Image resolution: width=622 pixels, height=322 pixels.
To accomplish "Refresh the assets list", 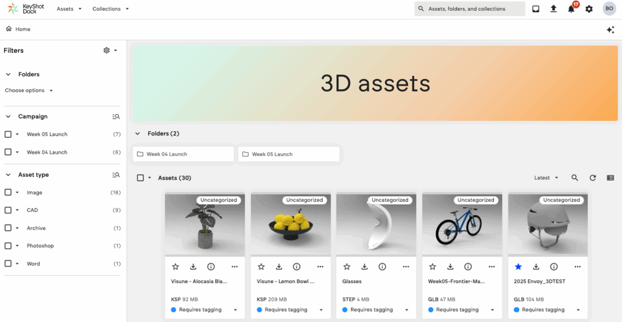I will 592,178.
